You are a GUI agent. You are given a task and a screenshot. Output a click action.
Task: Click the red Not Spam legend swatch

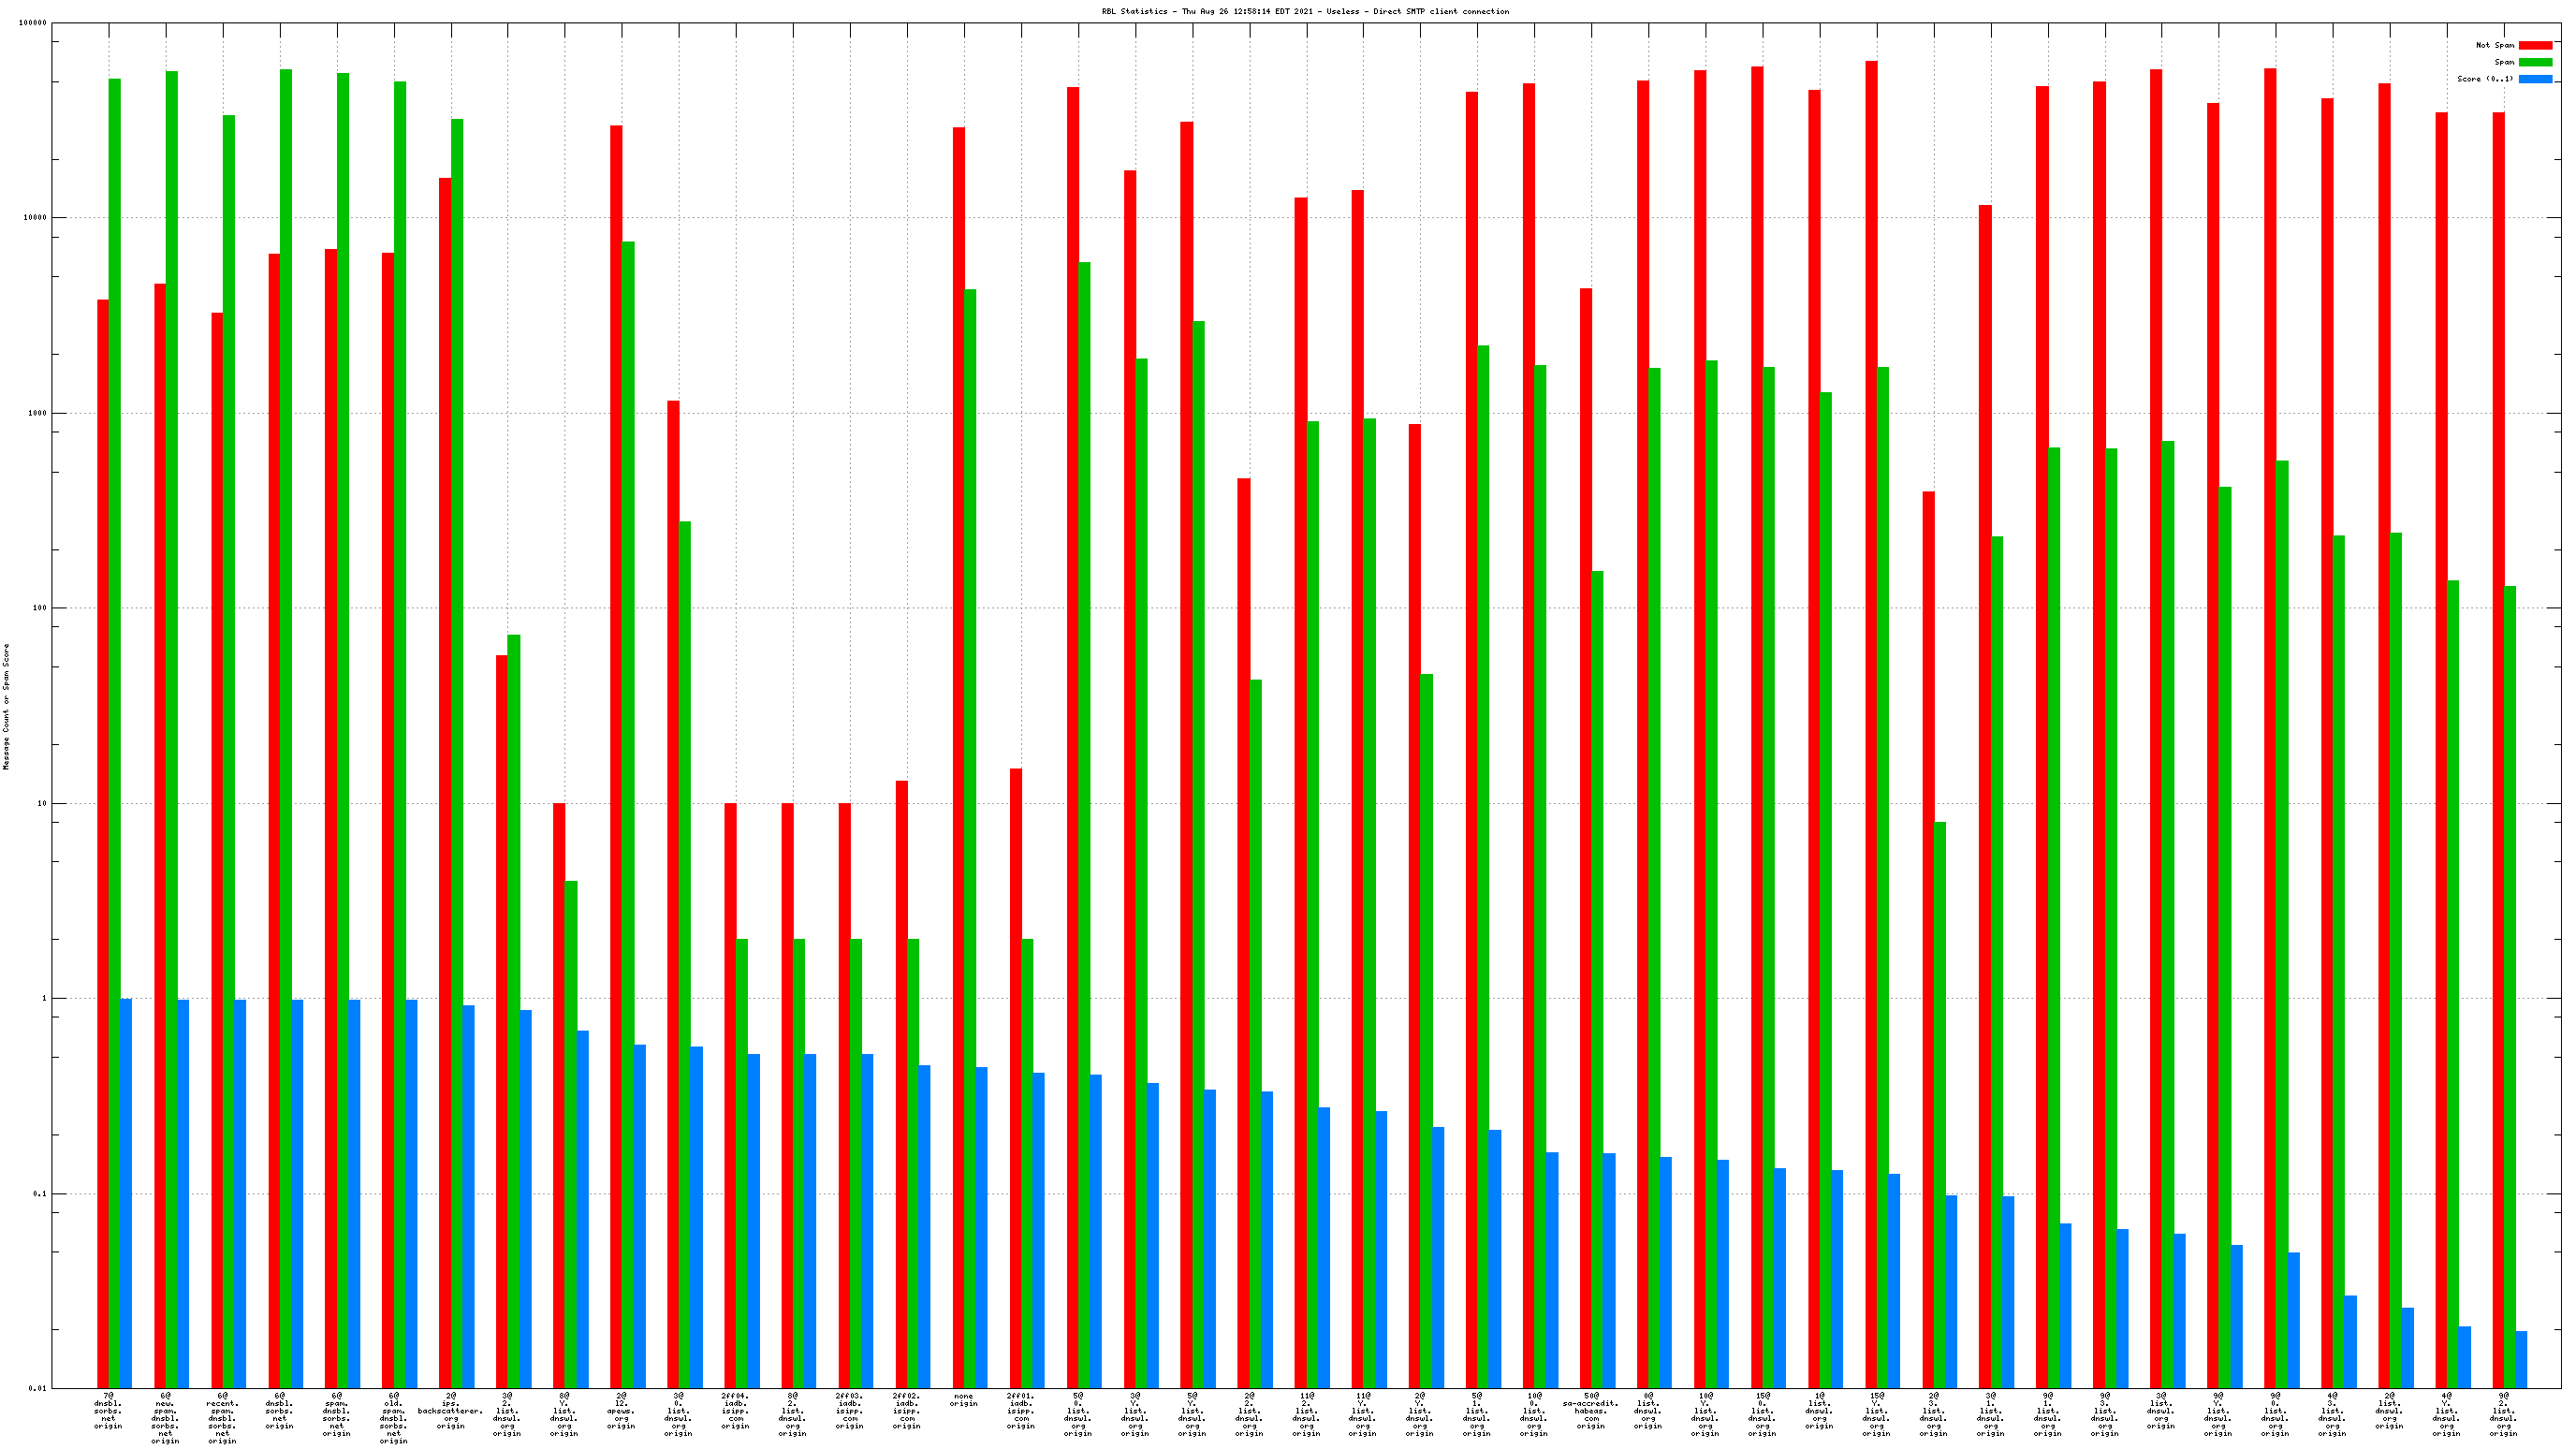click(x=2535, y=45)
